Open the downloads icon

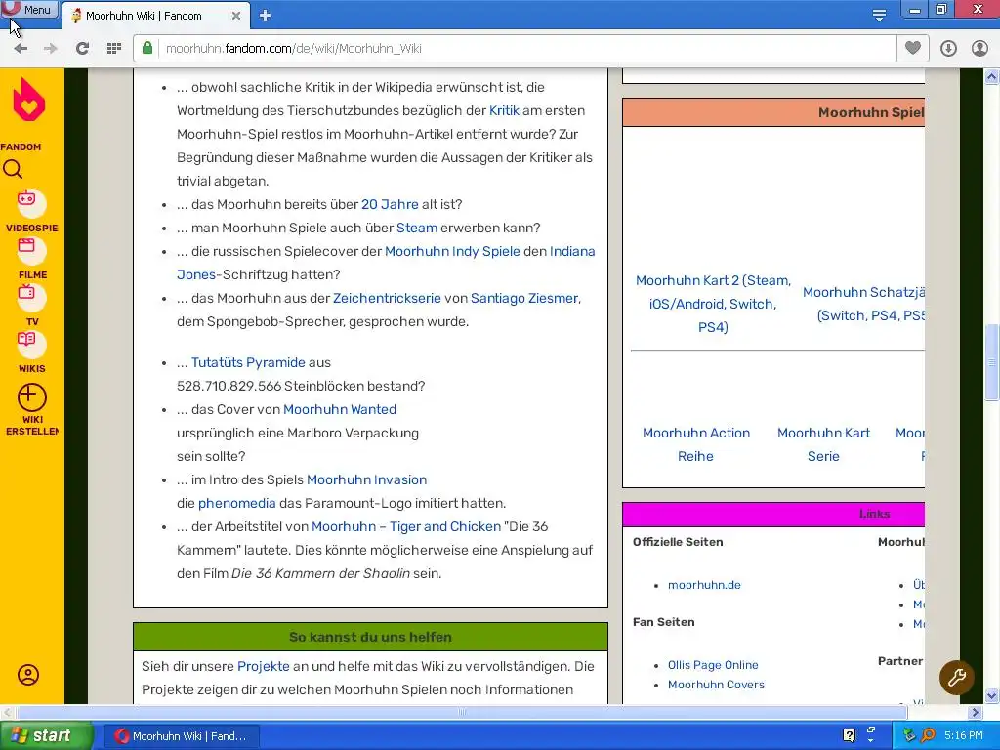pyautogui.click(x=948, y=49)
